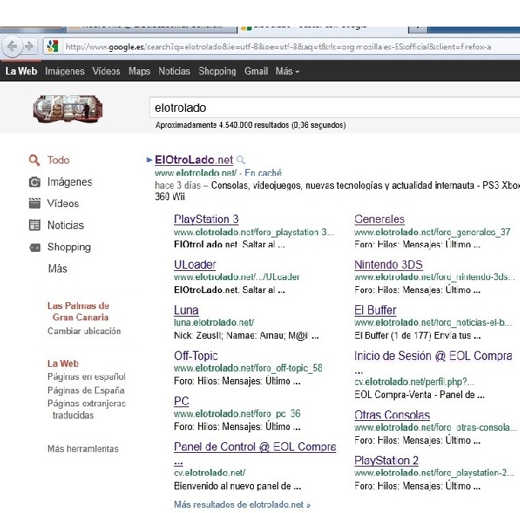
Task: Click the blue arrow before ElOtroLado.net result
Action: tap(149, 160)
